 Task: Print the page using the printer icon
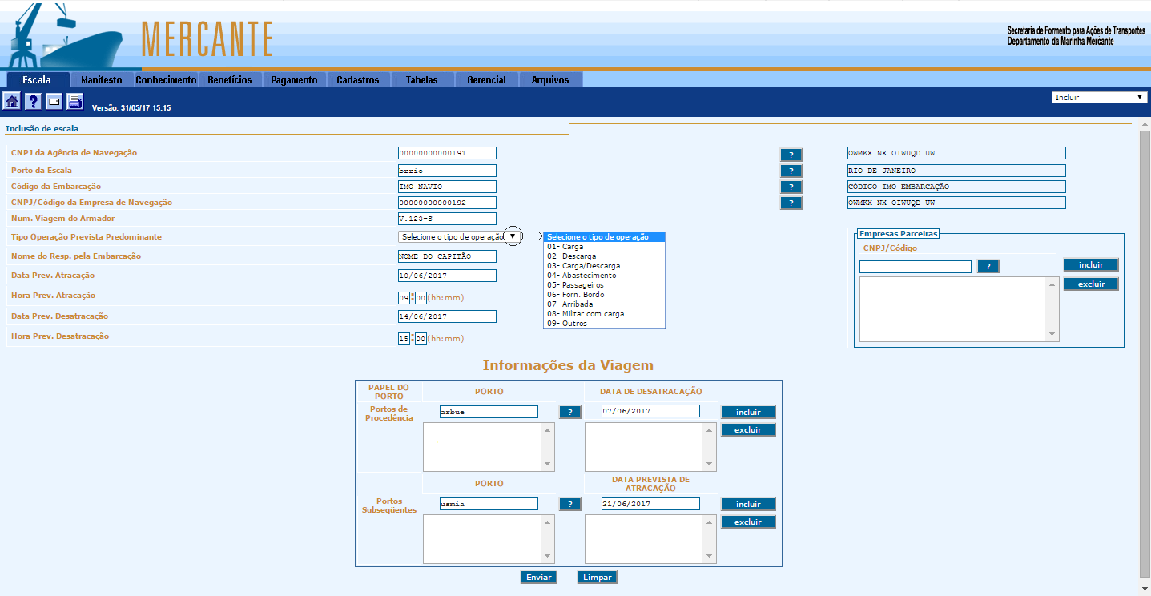click(x=74, y=102)
